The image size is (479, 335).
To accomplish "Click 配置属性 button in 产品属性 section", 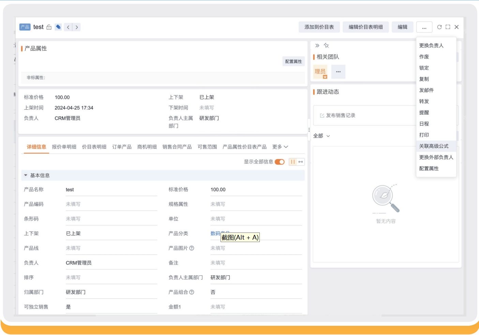I will pyautogui.click(x=294, y=61).
